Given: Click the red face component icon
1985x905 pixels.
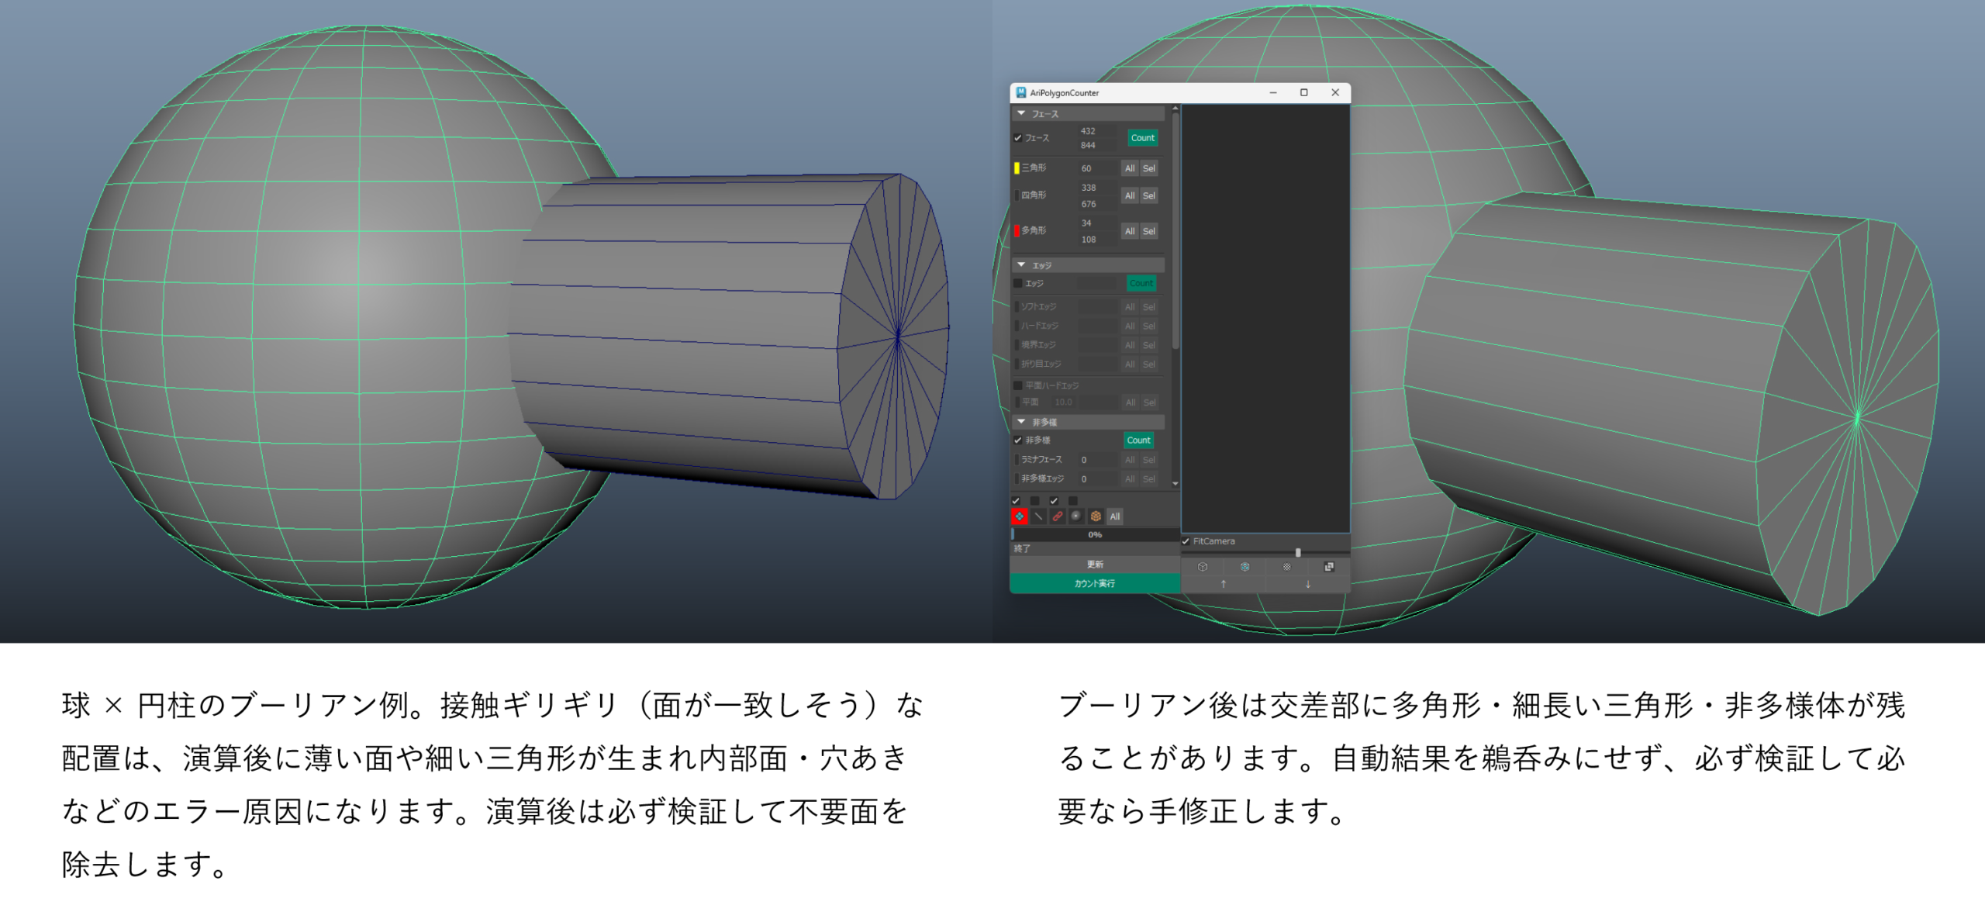Looking at the screenshot, I should [1019, 516].
